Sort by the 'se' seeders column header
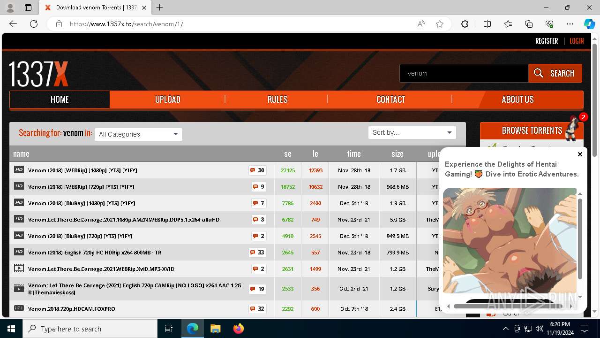600x338 pixels. point(288,154)
